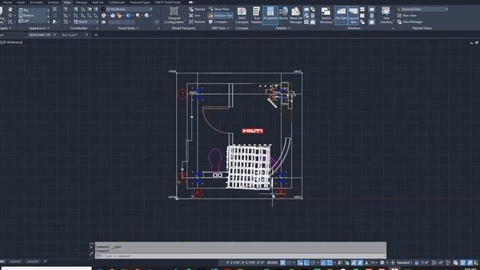Open the Standard dropdown in status bar
Viewport: 480px width, 270px height.
pos(404,262)
